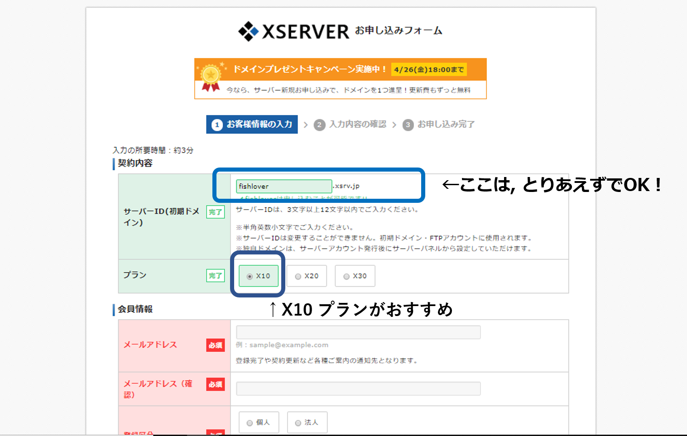The width and height of the screenshot is (687, 436).
Task: Click the メールアドレス（確認） input field
Action: (358, 388)
